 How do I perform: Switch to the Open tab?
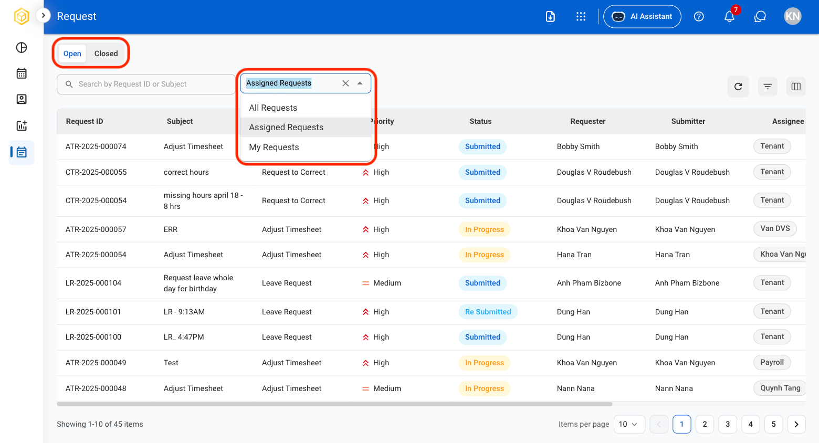click(72, 54)
